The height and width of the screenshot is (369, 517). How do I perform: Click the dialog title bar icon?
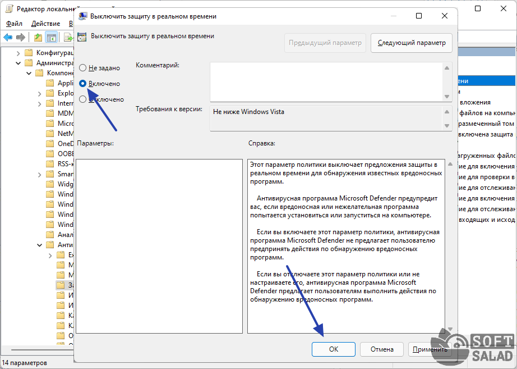83,16
